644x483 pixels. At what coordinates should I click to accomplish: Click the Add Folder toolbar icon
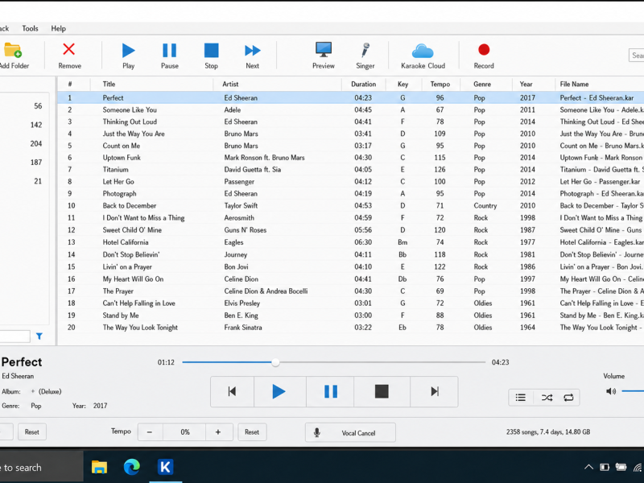click(x=13, y=51)
